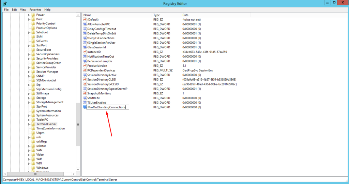Click the MaxOutStandingConnections name edit field

[107, 107]
